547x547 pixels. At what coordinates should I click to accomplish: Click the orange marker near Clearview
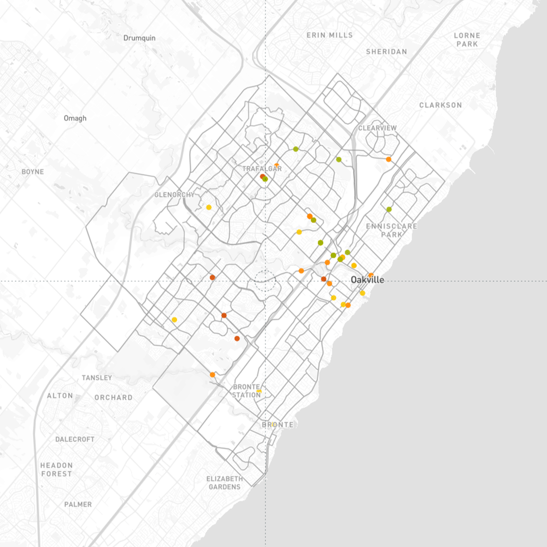click(387, 159)
